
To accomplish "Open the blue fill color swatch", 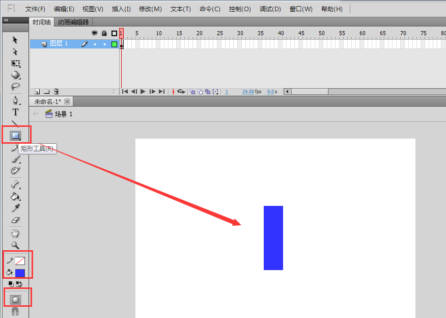I will pos(20,273).
